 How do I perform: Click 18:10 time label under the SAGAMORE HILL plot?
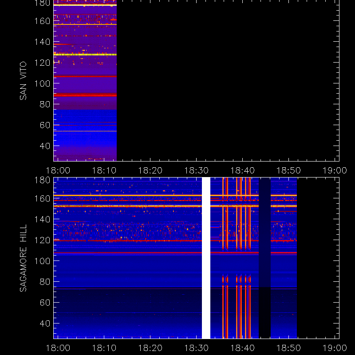click(104, 348)
